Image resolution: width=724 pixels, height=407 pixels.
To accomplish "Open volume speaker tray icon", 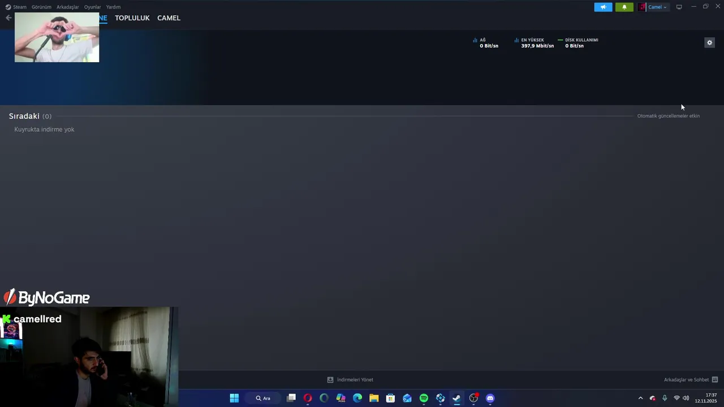I will click(x=686, y=398).
